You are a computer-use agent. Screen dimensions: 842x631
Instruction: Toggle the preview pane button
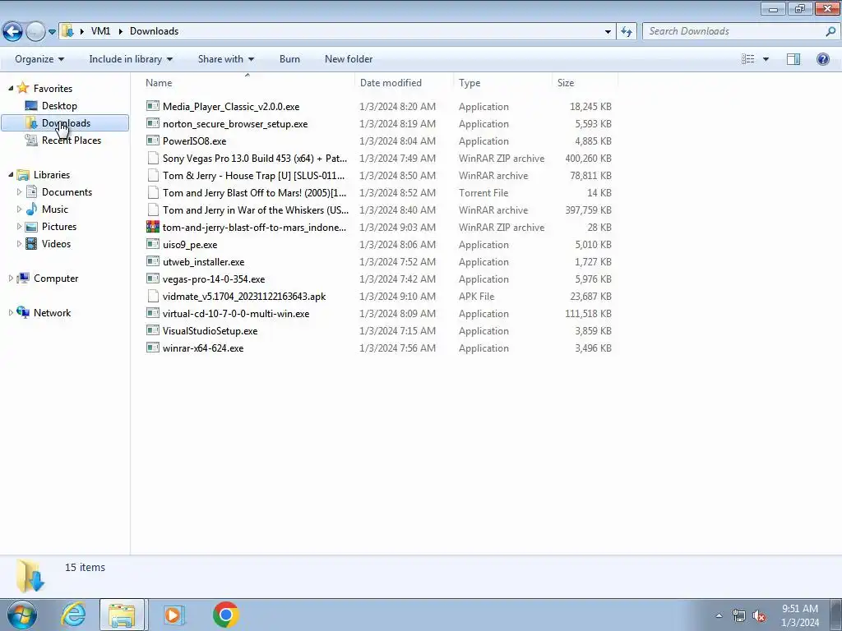[793, 59]
